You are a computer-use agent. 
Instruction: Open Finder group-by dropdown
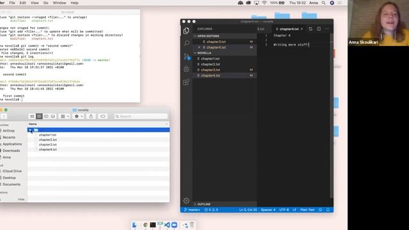[x=65, y=116]
